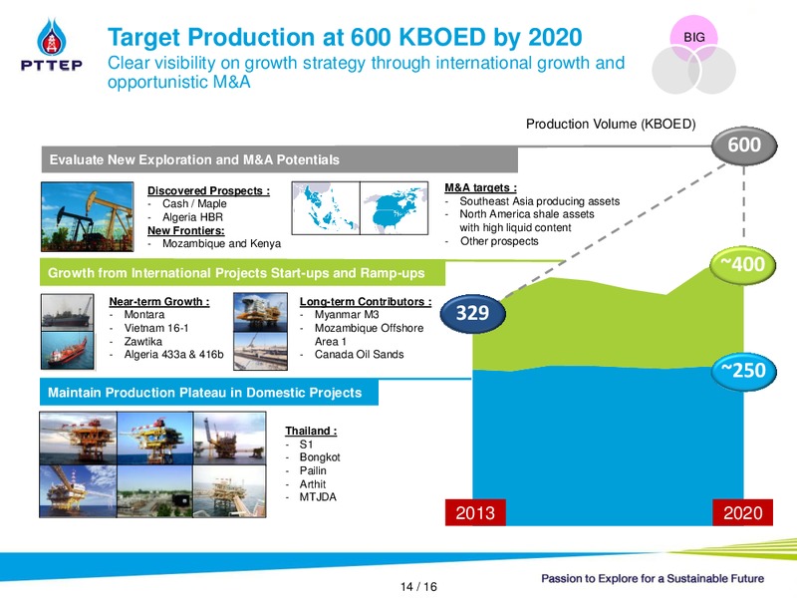
Task: Click the ~250 blue bubble
Action: pyautogui.click(x=743, y=371)
